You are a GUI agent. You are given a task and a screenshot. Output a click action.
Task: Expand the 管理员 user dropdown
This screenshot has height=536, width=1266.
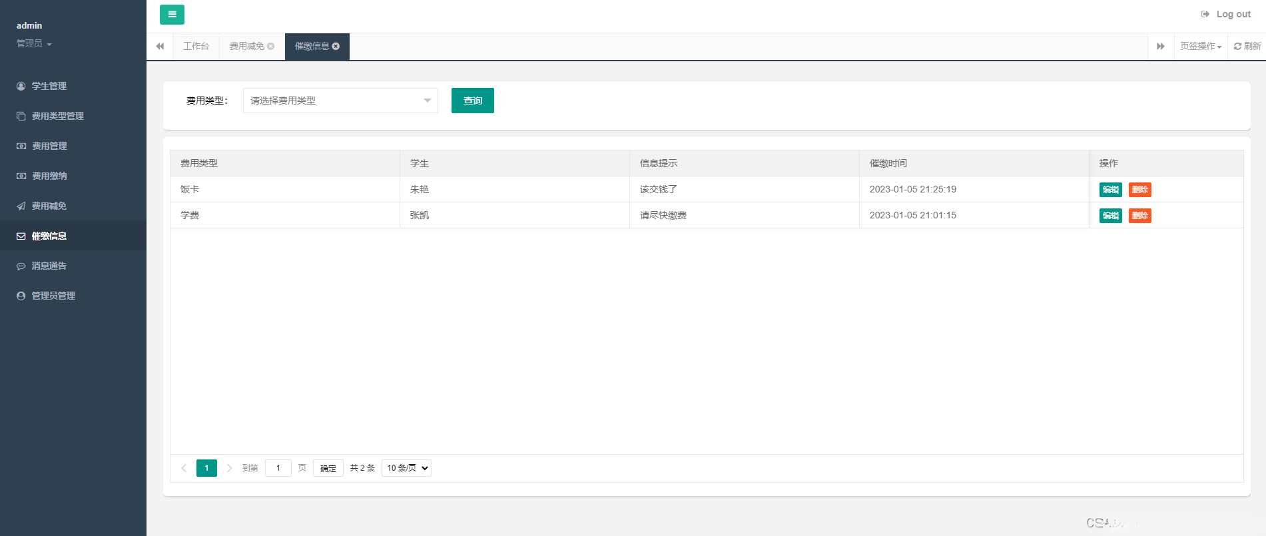coord(34,43)
